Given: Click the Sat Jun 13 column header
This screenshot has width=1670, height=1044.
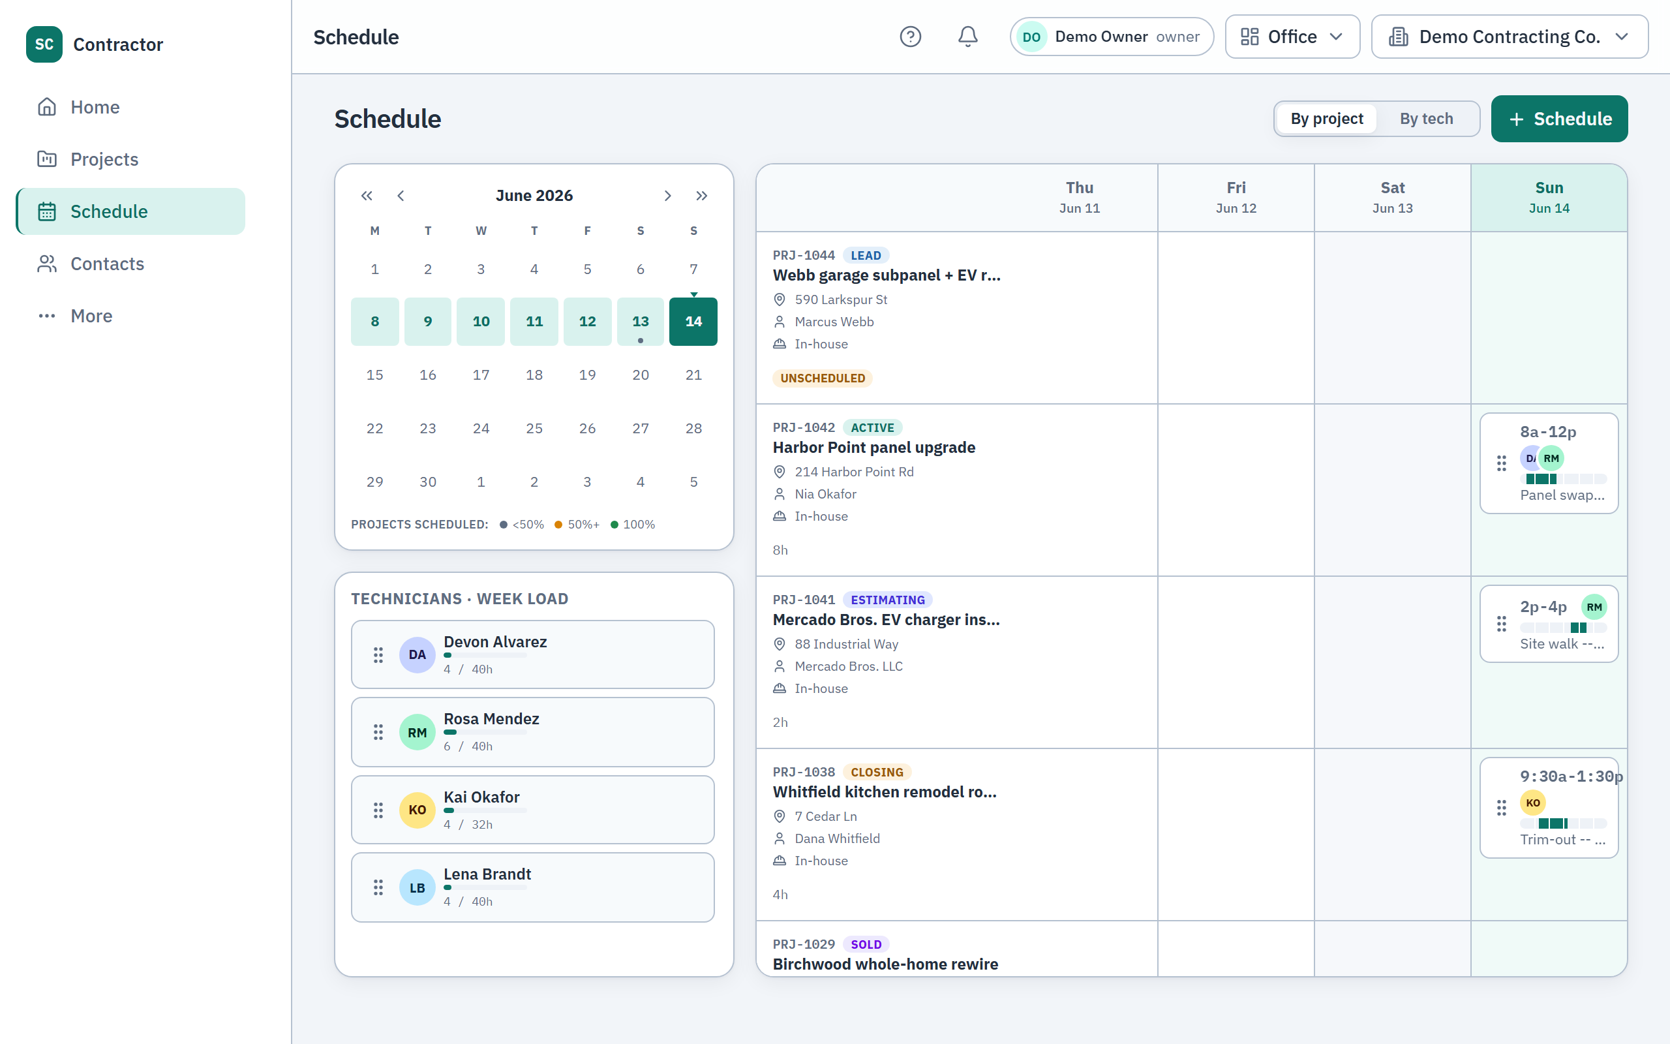Looking at the screenshot, I should tap(1392, 198).
